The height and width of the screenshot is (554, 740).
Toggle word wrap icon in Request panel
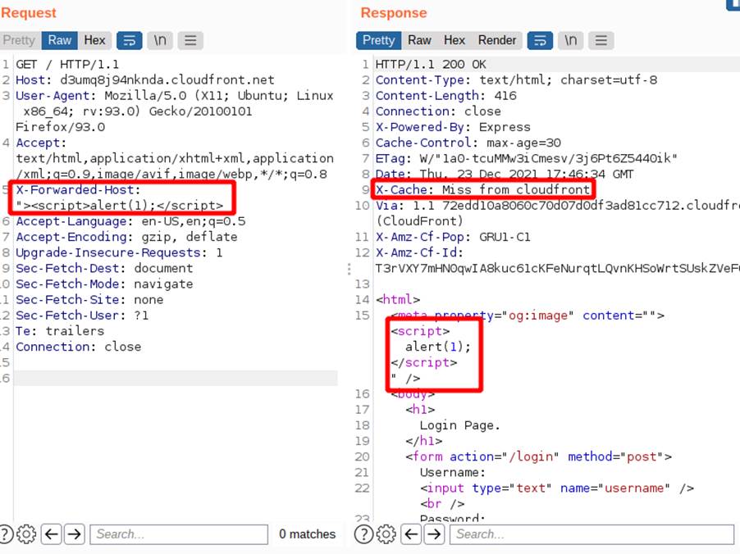coord(130,40)
